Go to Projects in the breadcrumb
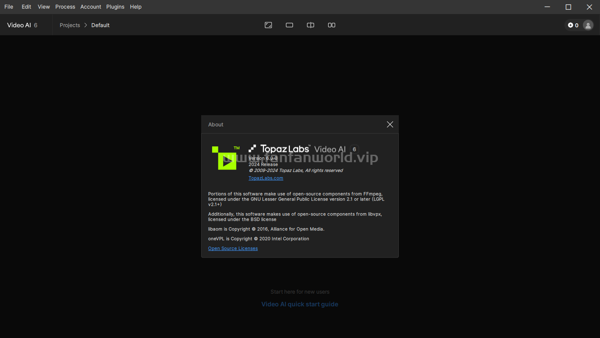The width and height of the screenshot is (600, 338). [70, 25]
